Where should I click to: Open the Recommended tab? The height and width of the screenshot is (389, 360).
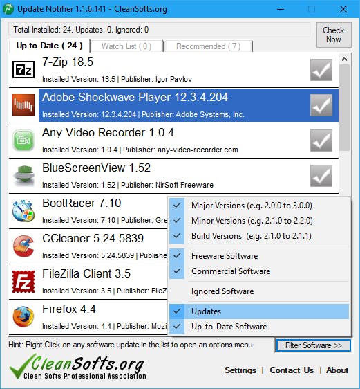tap(209, 46)
